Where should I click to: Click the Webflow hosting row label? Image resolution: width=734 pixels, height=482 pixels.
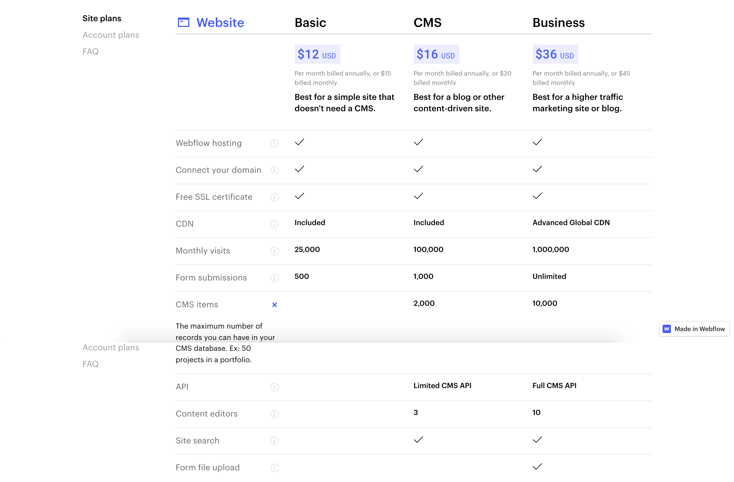209,143
